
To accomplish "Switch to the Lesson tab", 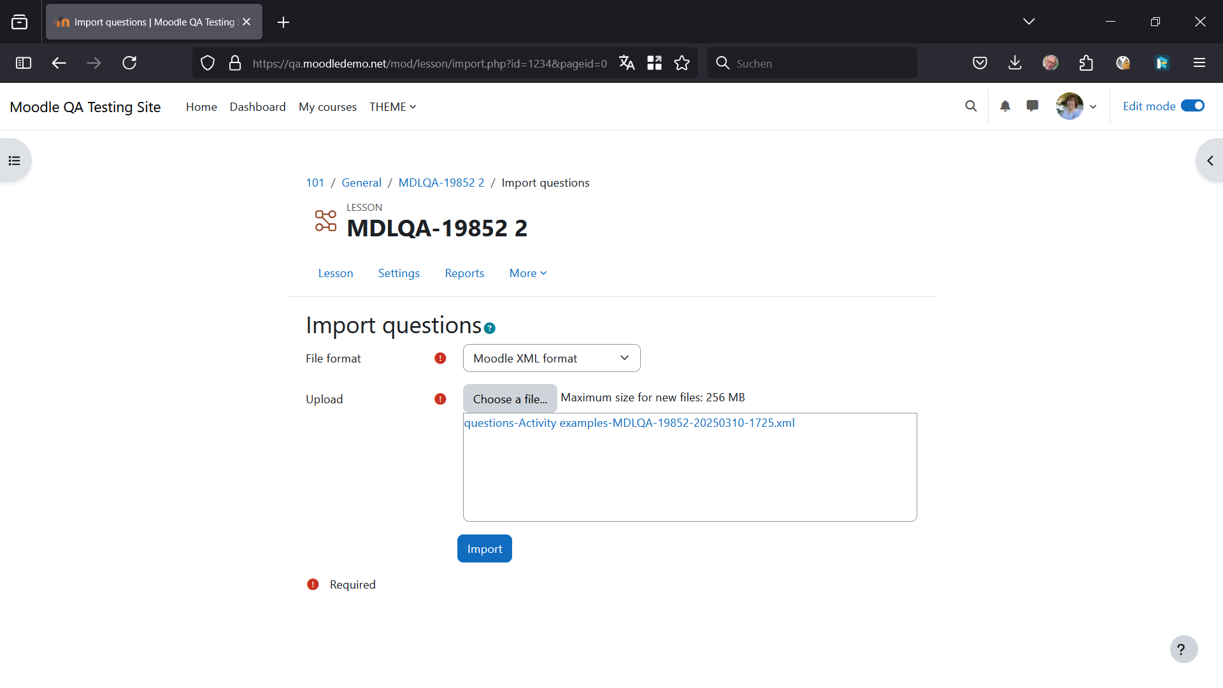I will point(336,273).
